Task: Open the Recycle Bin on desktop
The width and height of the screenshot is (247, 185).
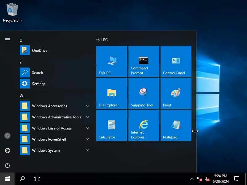Action: pos(12,13)
